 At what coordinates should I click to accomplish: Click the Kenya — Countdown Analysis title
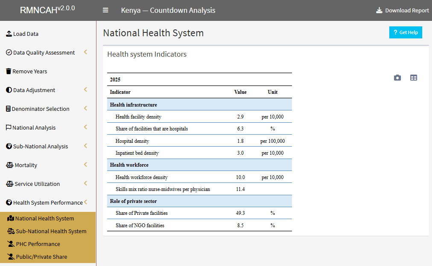point(168,10)
